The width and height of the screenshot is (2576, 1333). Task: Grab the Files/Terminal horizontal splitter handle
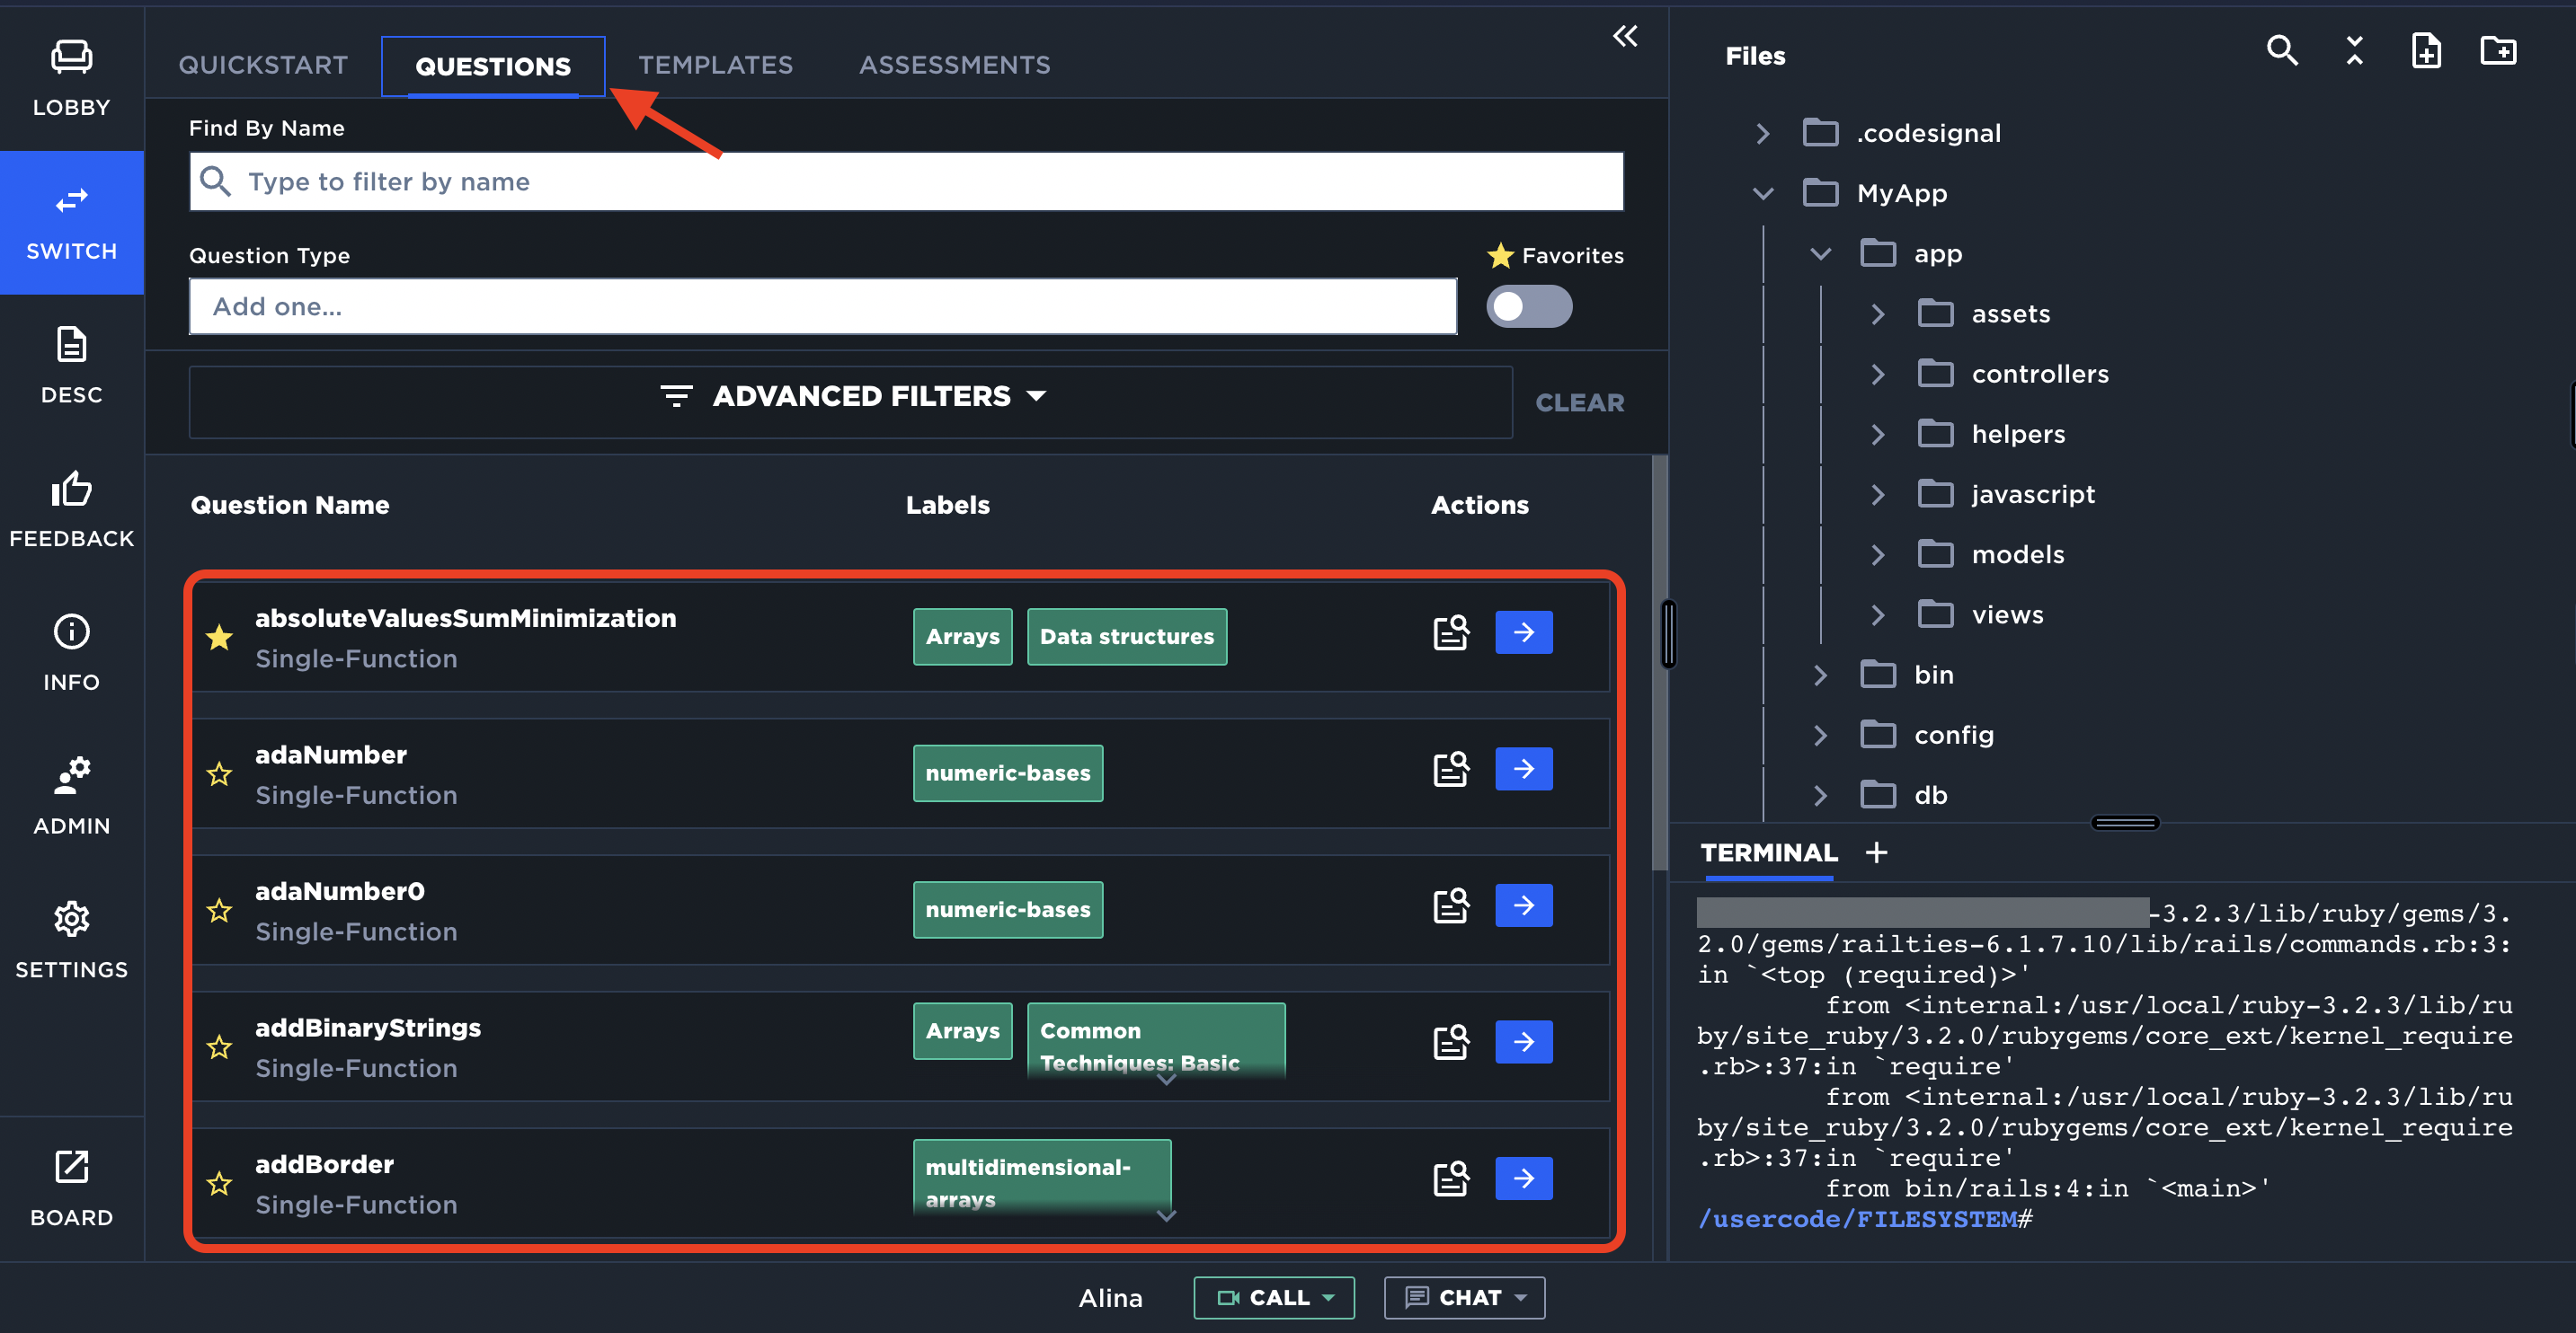point(2125,823)
